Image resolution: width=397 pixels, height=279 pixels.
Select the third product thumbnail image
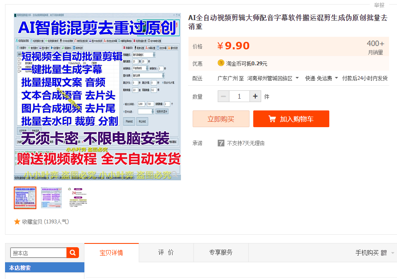click(x=77, y=198)
